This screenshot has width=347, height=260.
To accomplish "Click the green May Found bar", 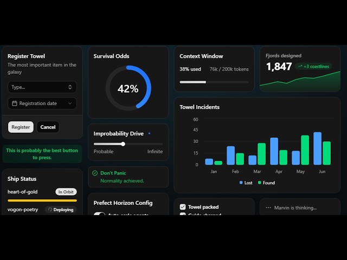I will click(x=305, y=150).
